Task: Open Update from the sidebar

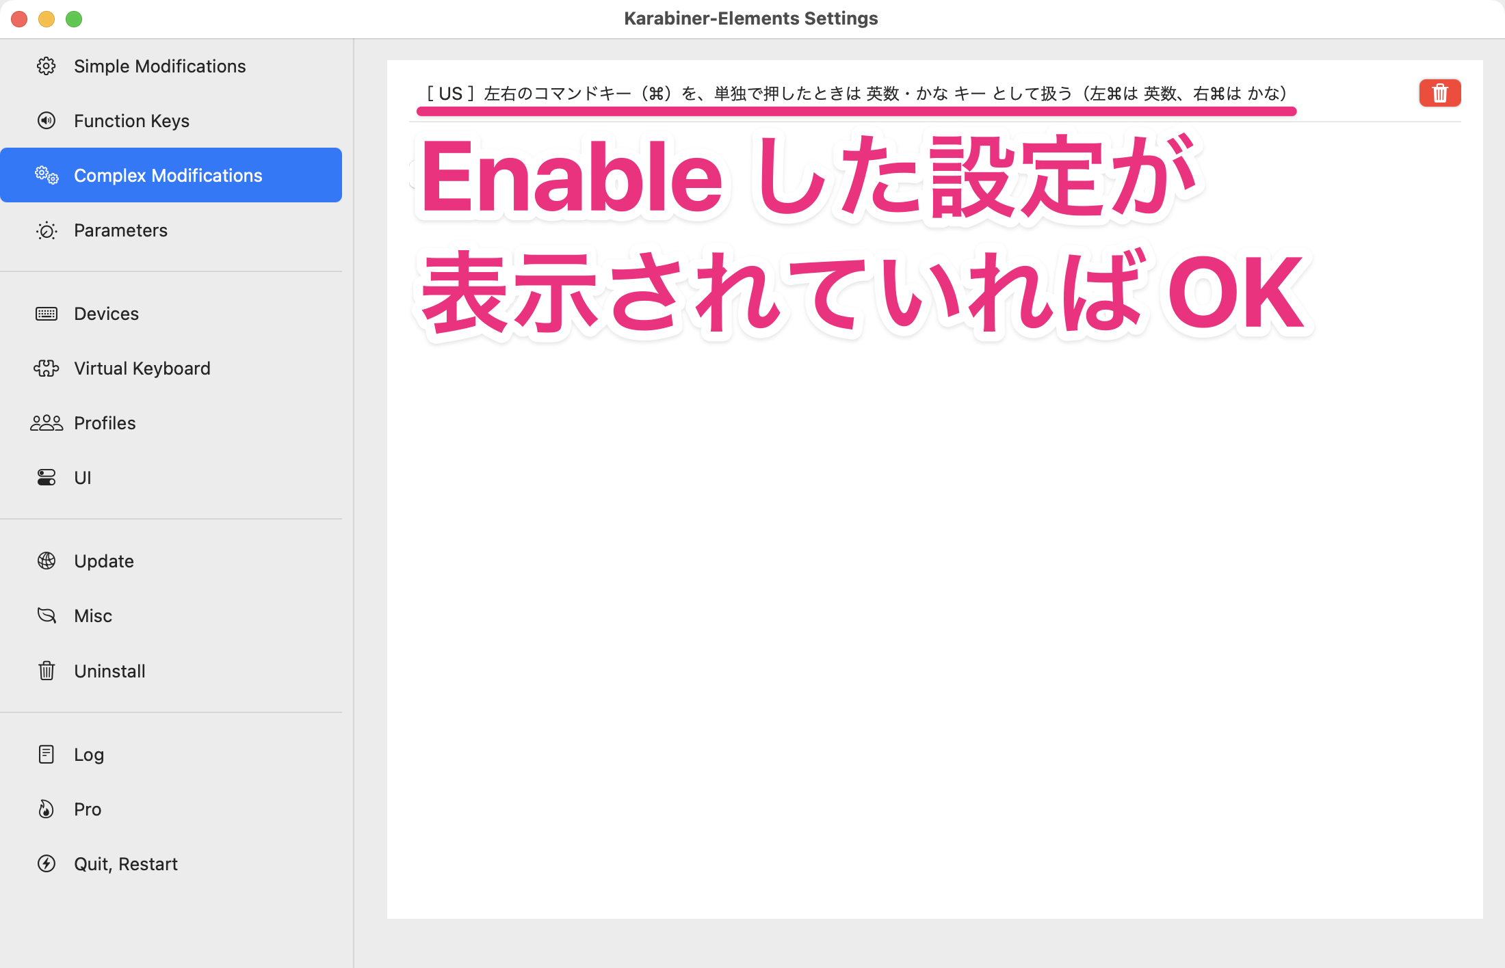Action: point(103,561)
